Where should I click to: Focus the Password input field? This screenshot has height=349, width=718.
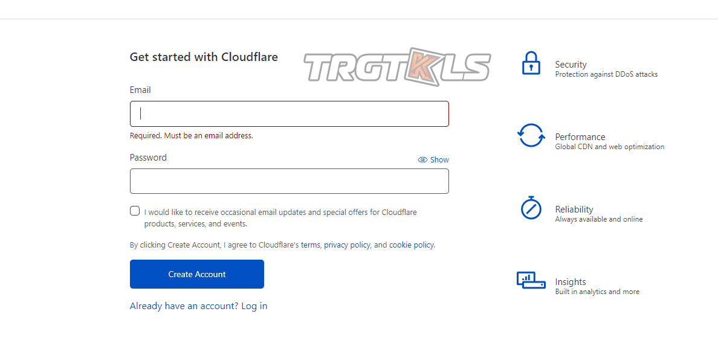[289, 181]
